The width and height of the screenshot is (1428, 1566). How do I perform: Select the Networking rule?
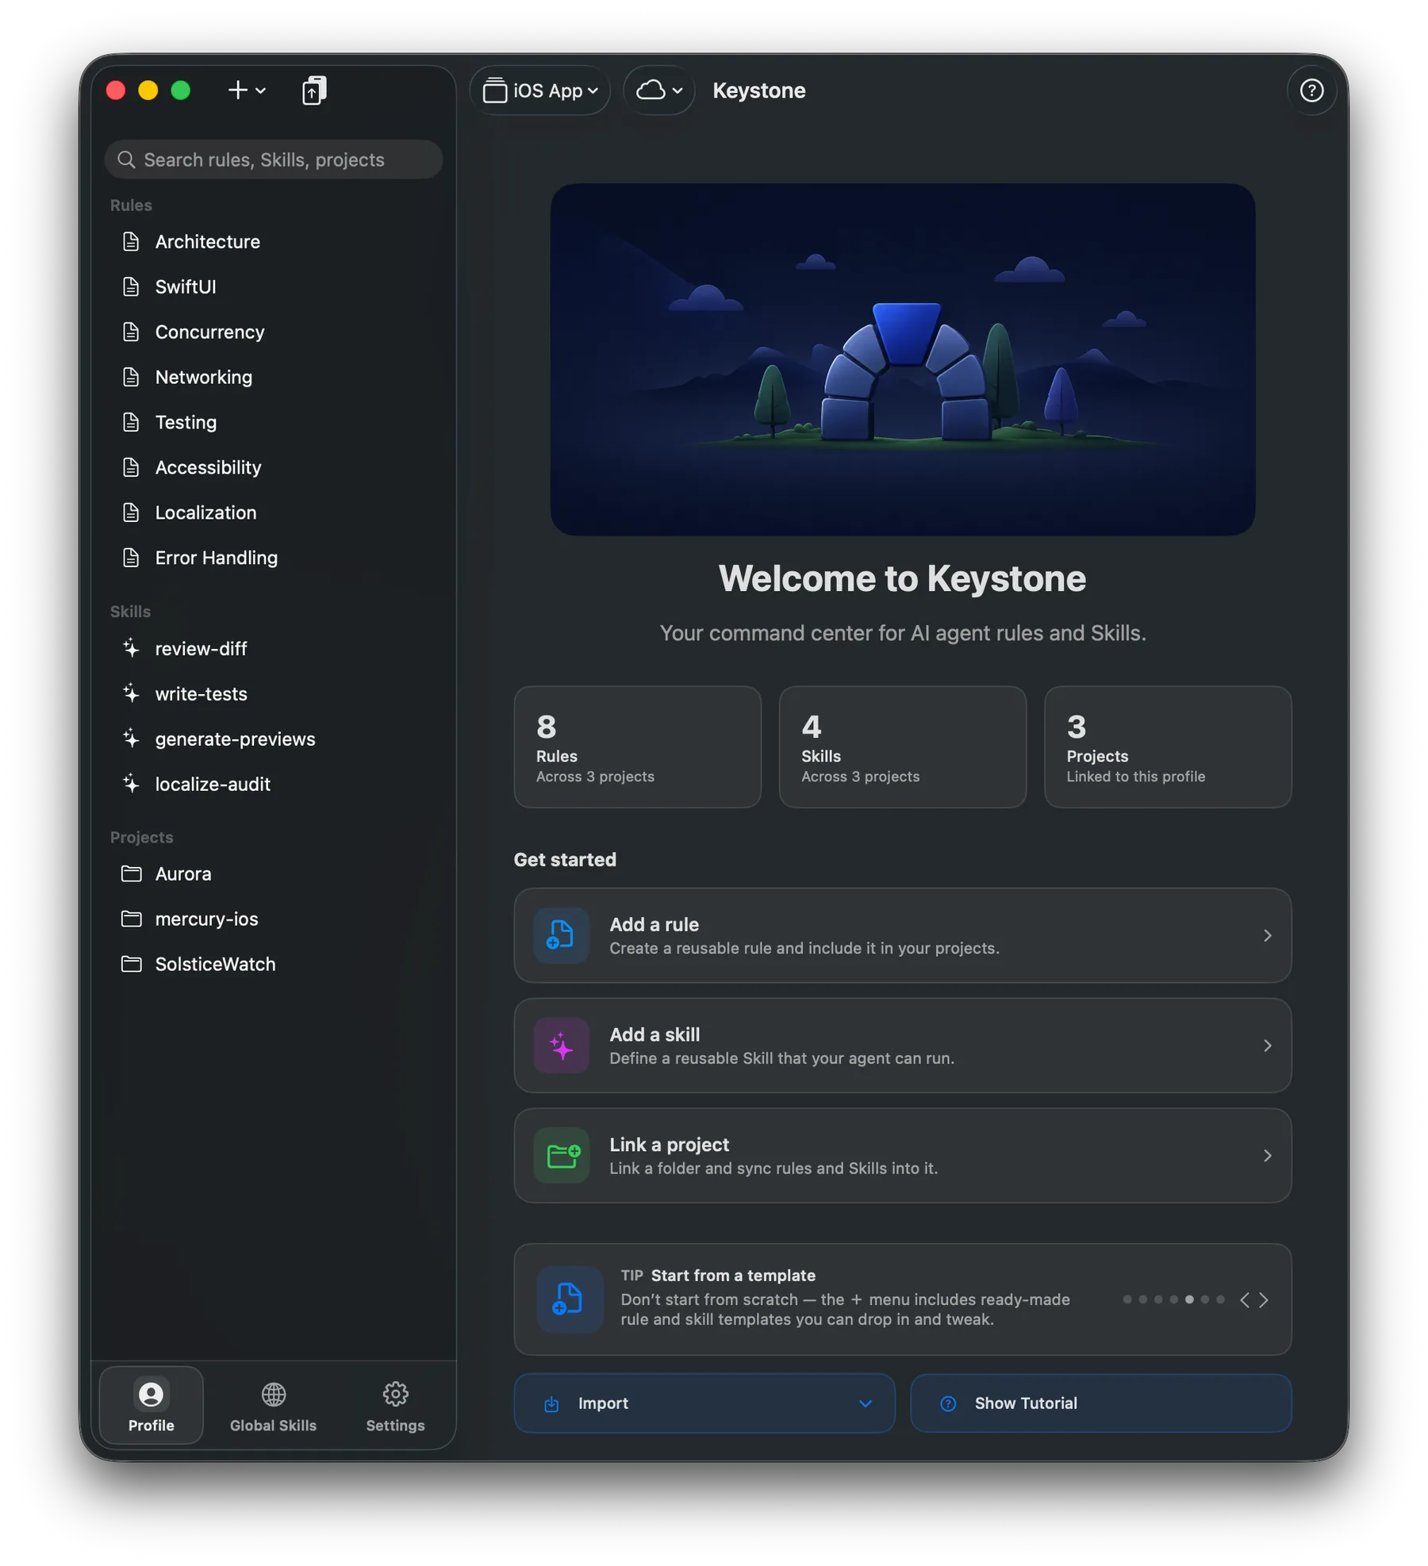pos(274,378)
